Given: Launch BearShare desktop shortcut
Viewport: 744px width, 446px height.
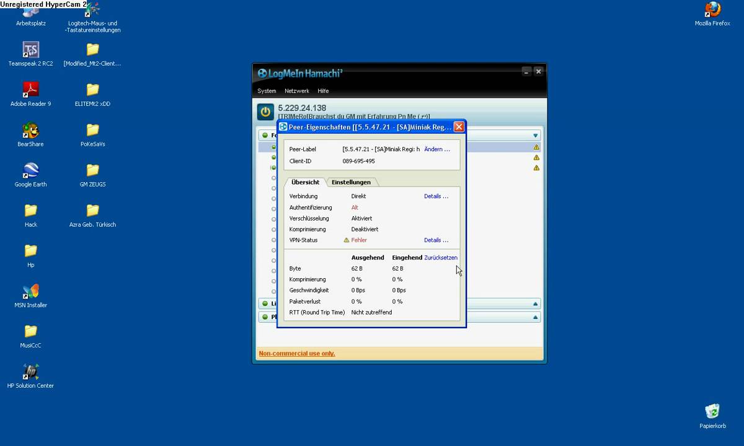Looking at the screenshot, I should [x=31, y=134].
